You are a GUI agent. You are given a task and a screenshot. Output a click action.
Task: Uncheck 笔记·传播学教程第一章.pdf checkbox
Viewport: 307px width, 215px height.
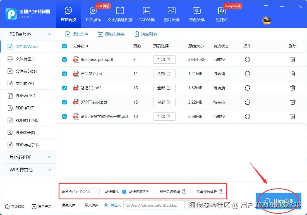click(x=64, y=116)
